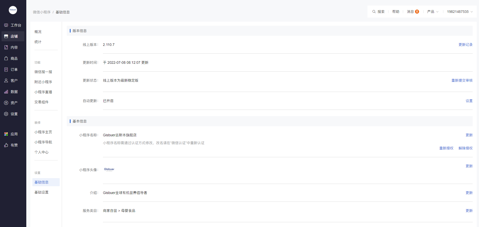Open 基础设置 menu item
The height and width of the screenshot is (227, 479).
click(x=41, y=192)
